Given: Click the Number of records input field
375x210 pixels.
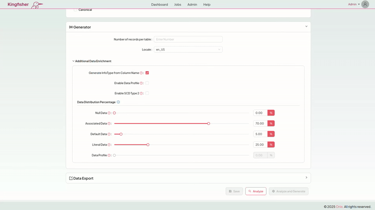Looking at the screenshot, I should (188, 39).
